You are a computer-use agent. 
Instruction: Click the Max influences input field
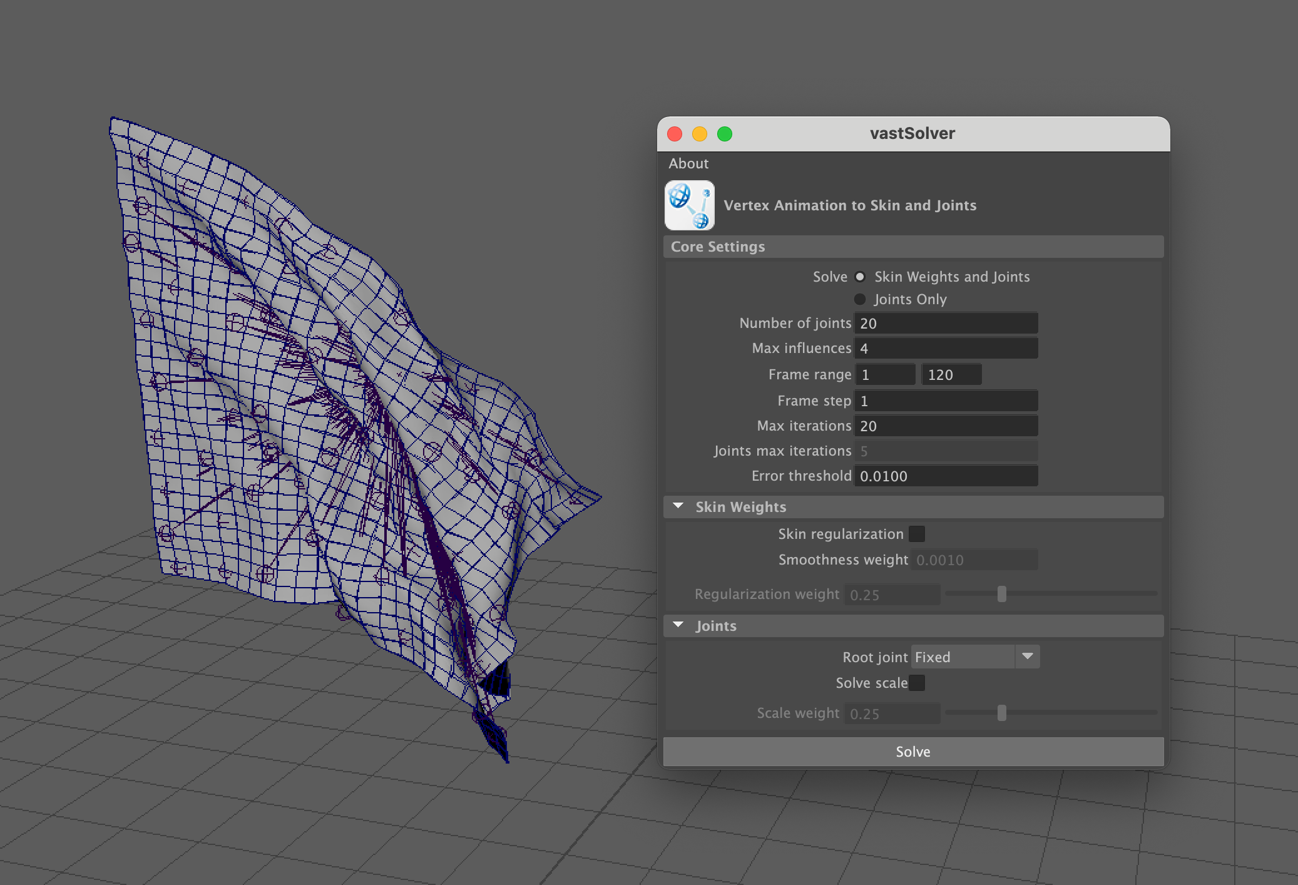tap(946, 349)
